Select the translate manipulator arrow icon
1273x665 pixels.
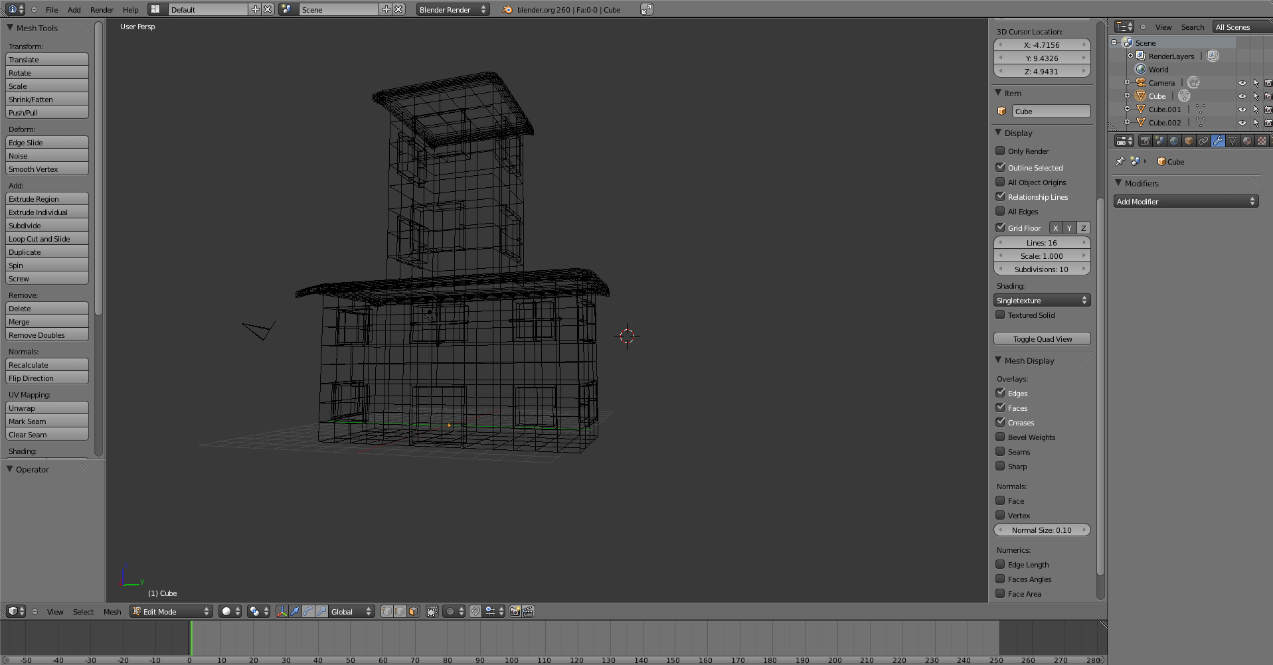click(x=295, y=611)
